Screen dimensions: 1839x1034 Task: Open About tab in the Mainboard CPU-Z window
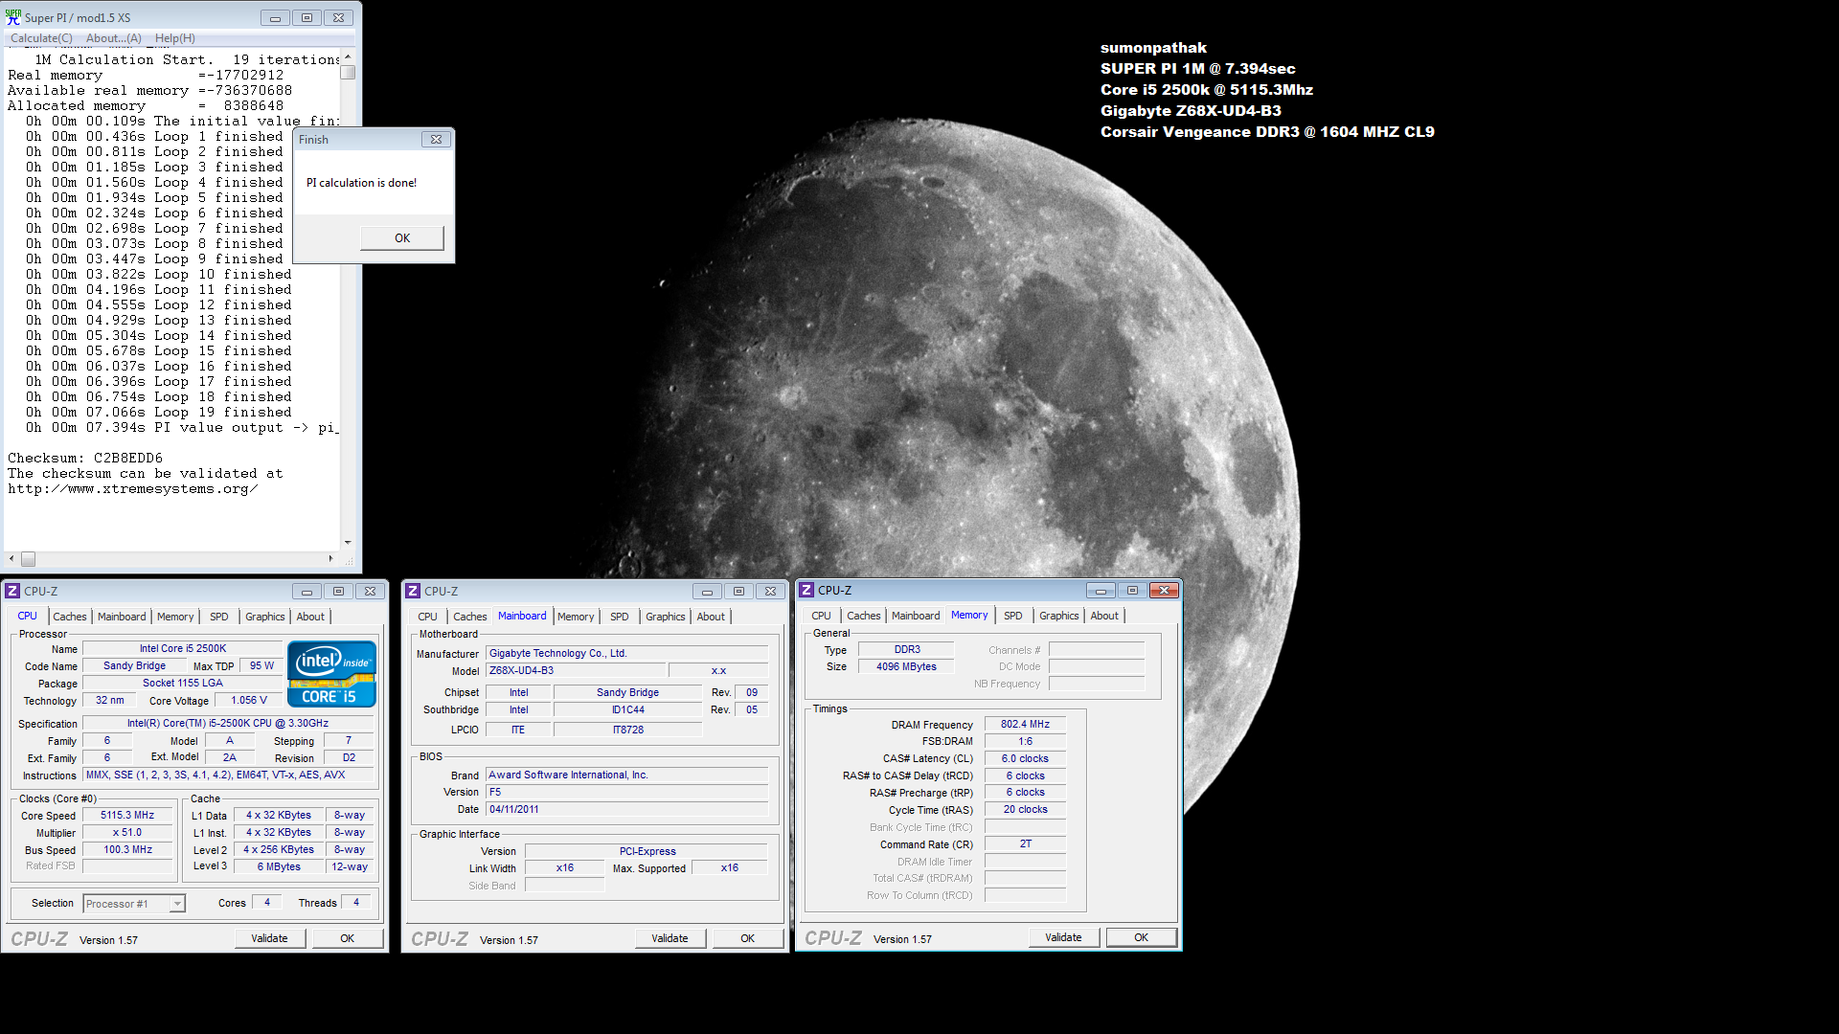[711, 617]
